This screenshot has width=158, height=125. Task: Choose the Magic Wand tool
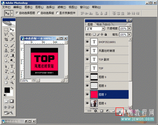(12, 34)
